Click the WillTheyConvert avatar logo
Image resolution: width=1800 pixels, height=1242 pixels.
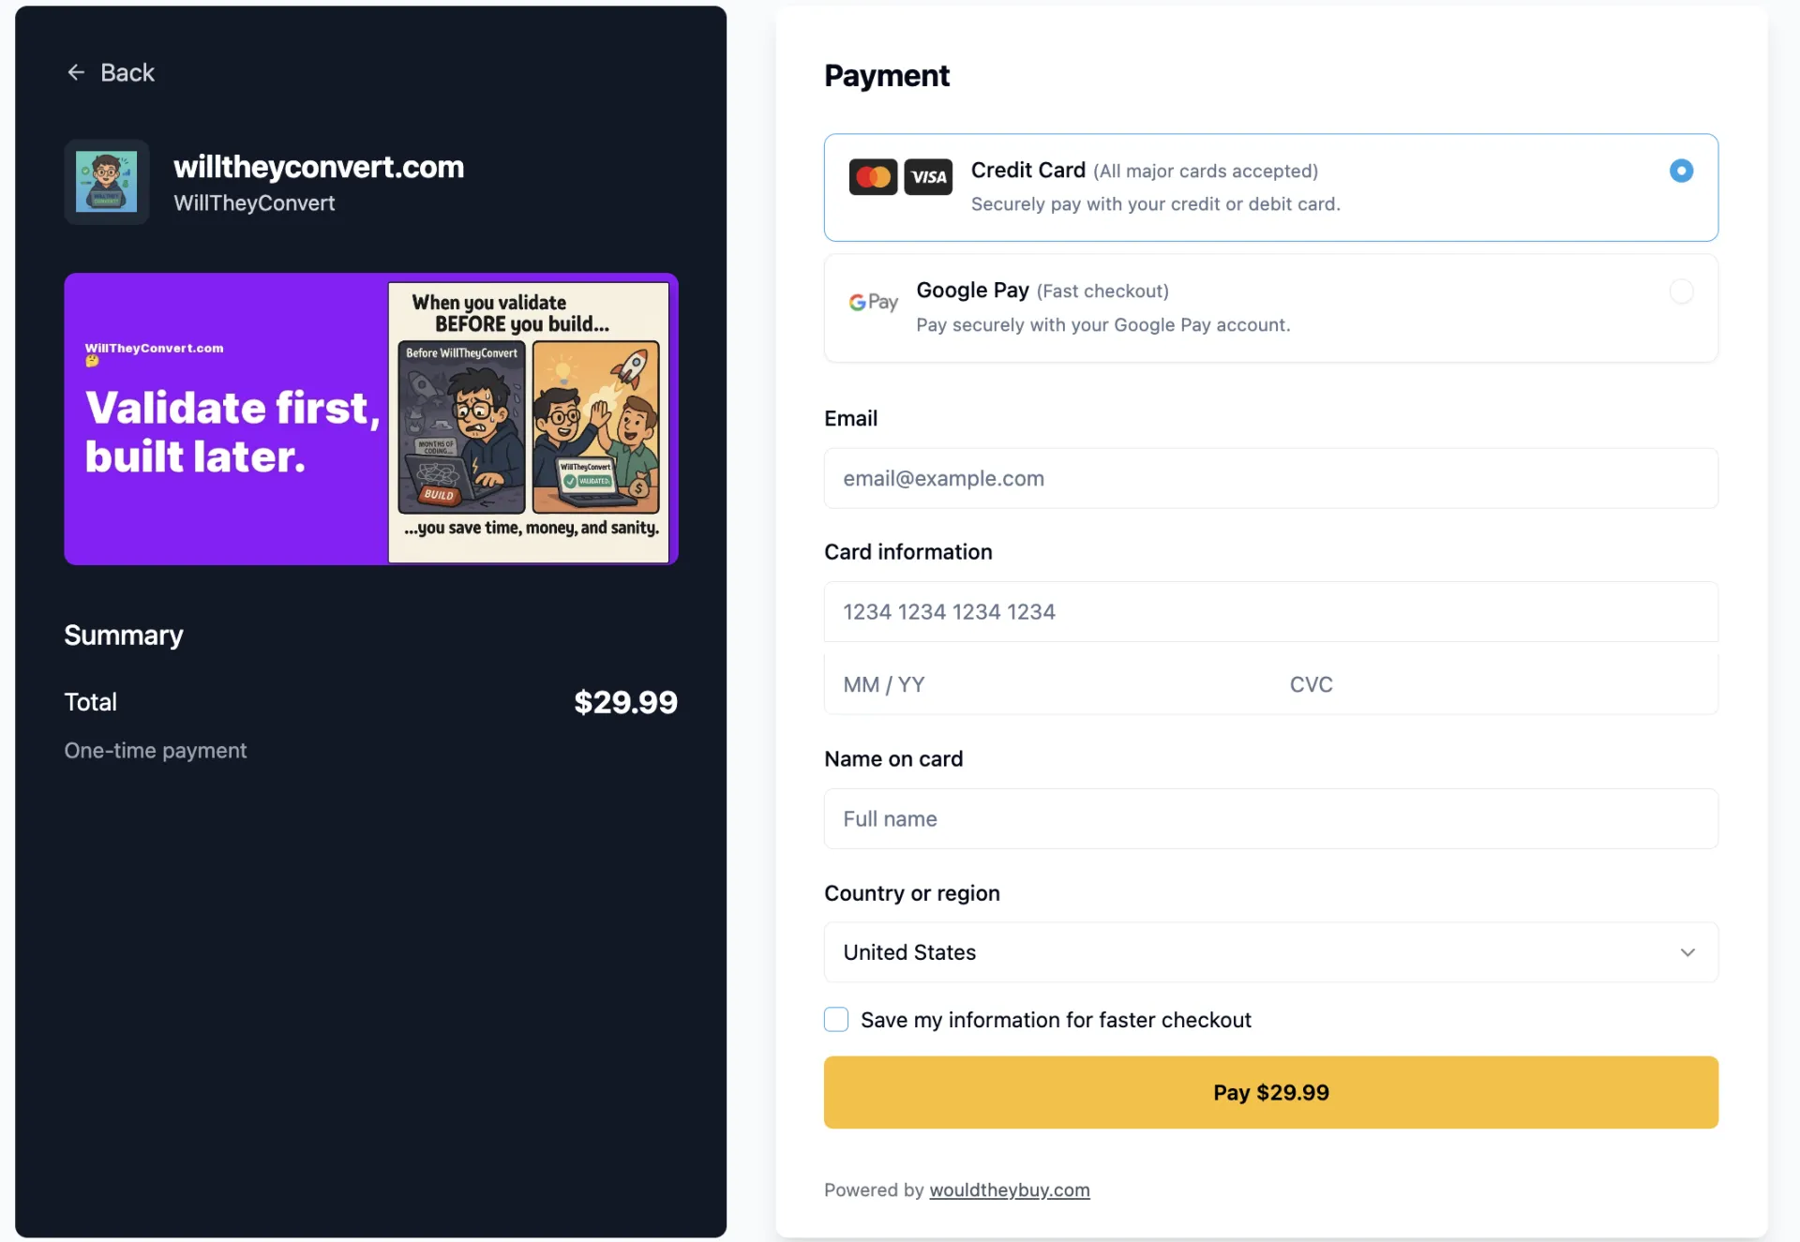[x=106, y=182]
